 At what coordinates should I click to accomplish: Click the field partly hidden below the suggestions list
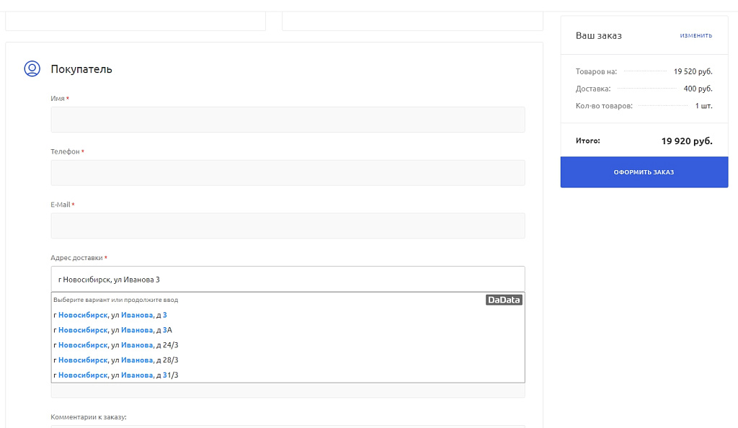[x=288, y=391]
